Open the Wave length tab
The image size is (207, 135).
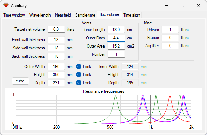click(x=40, y=15)
